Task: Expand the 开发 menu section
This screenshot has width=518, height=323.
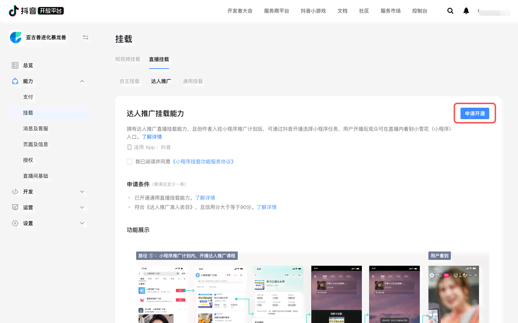Action: (x=82, y=192)
